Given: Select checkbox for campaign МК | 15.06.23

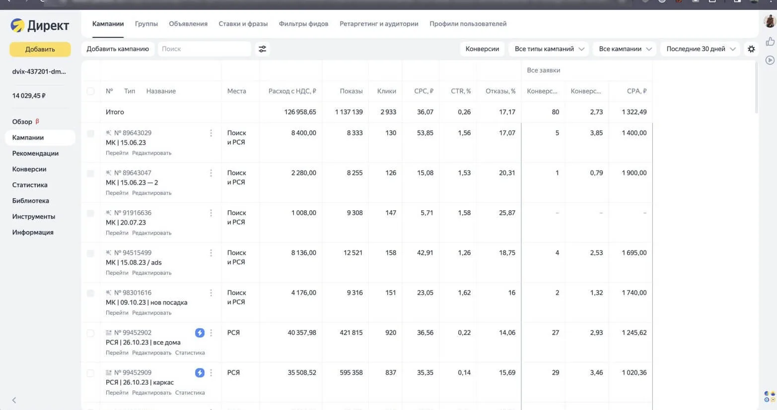Looking at the screenshot, I should click(x=90, y=133).
